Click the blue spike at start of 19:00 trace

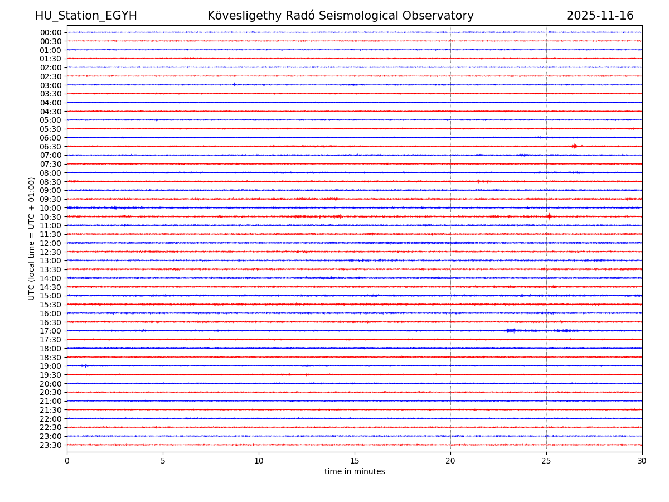[x=85, y=366]
